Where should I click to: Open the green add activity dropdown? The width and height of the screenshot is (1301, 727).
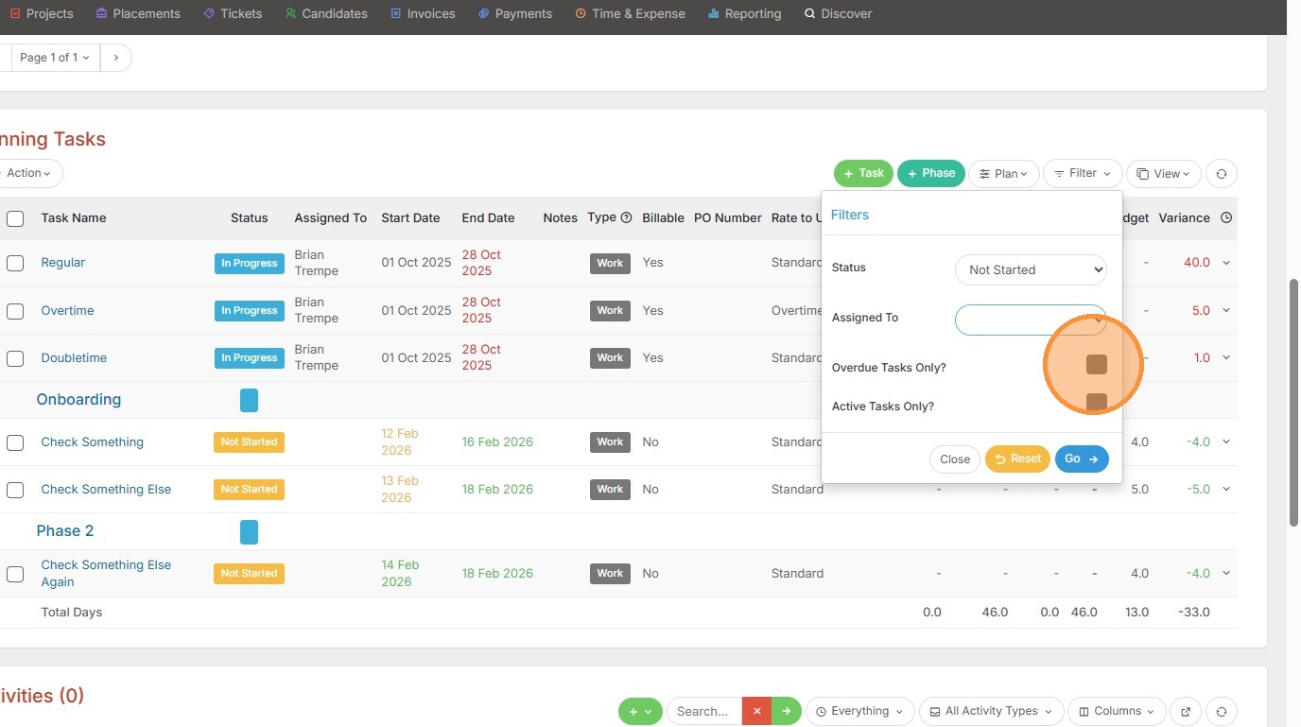(640, 711)
